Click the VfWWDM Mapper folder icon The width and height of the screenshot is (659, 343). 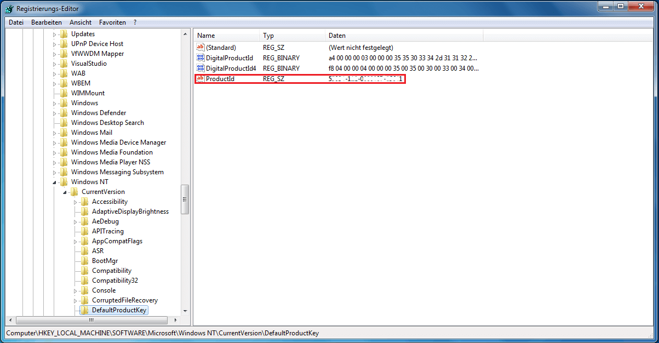point(64,54)
